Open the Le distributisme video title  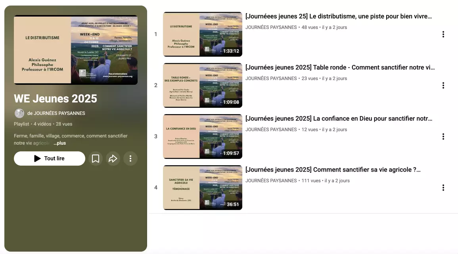[x=338, y=17]
